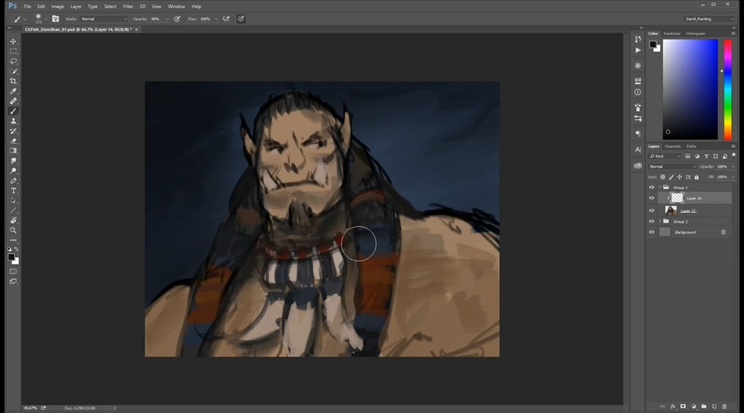Open the brush Mode dropdown
Image resolution: width=744 pixels, height=413 pixels.
[x=104, y=19]
